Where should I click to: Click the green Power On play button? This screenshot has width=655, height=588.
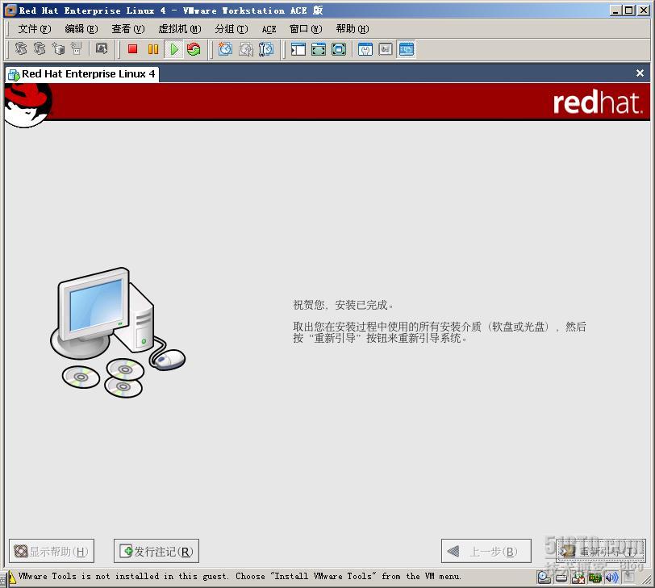pos(173,49)
